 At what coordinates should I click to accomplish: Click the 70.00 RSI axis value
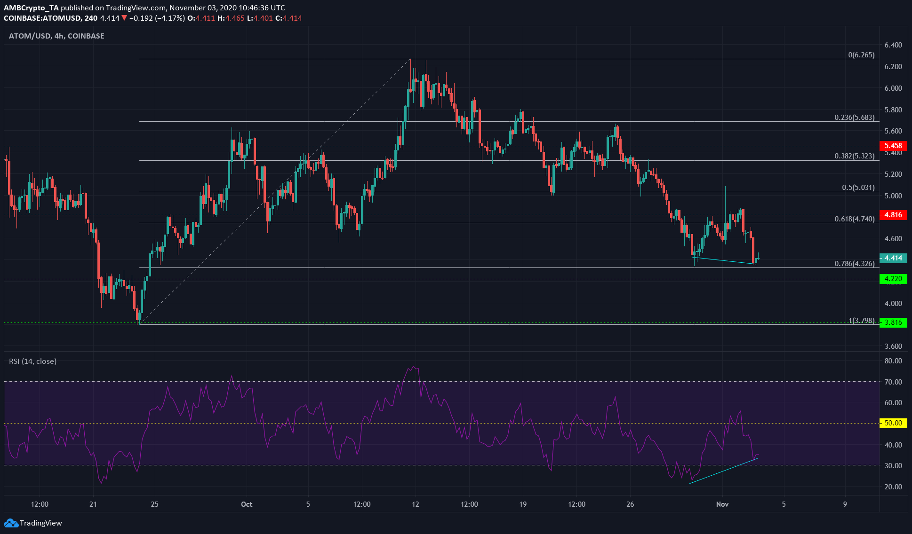893,382
